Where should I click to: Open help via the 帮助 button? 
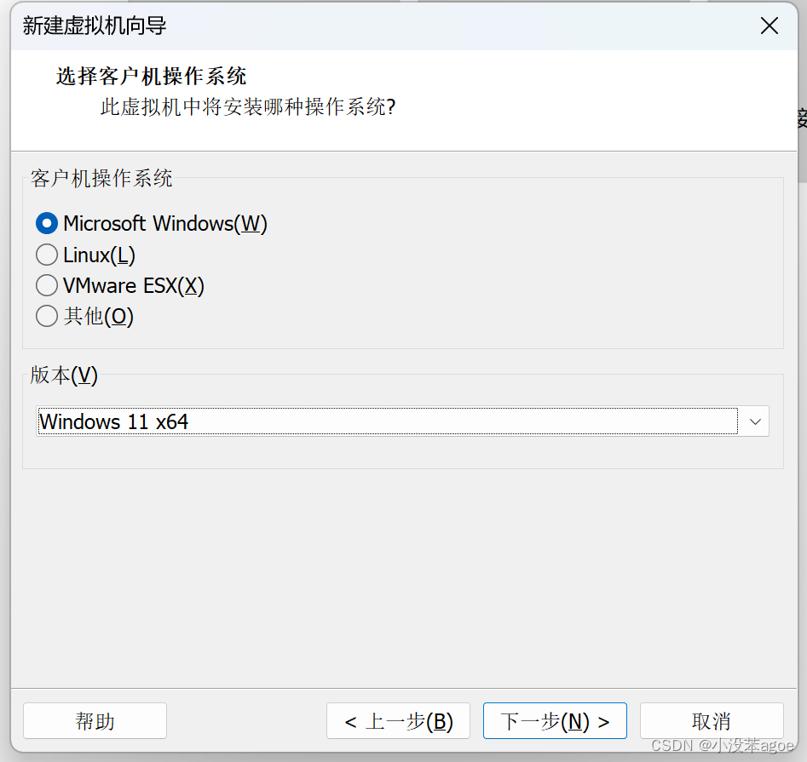pyautogui.click(x=94, y=720)
